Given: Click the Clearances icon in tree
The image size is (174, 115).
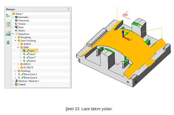Looking at the screenshot, I should pos(16,20).
